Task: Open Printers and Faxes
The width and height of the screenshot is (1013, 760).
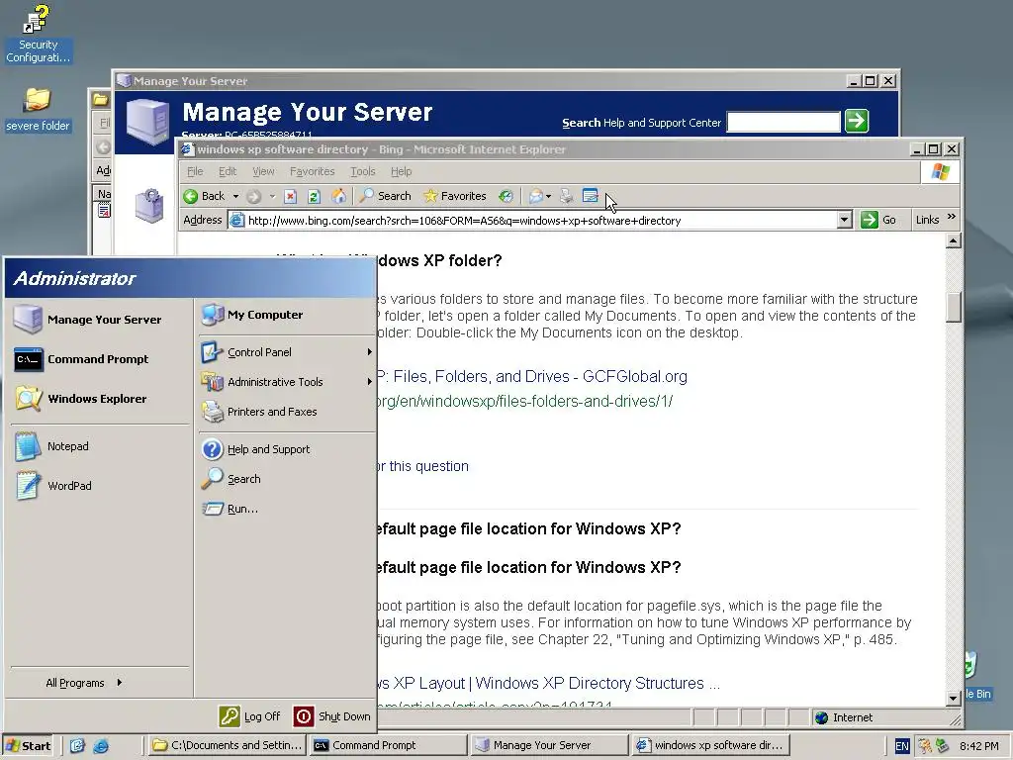Action: pyautogui.click(x=286, y=412)
